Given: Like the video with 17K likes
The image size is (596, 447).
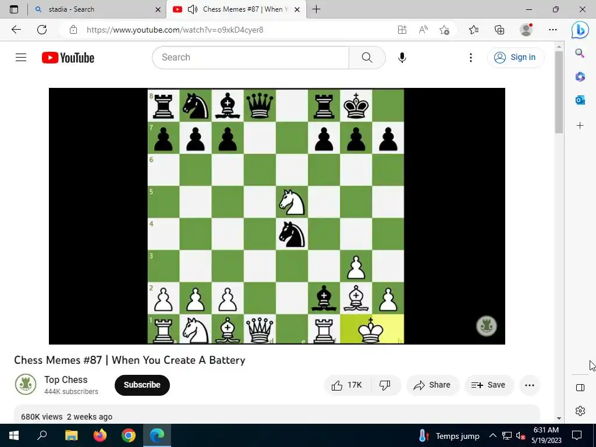Looking at the screenshot, I should coord(347,385).
